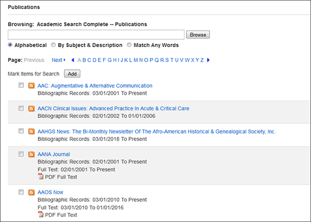Open AAC: Augmentative & Alternative Communication title

pos(95,86)
